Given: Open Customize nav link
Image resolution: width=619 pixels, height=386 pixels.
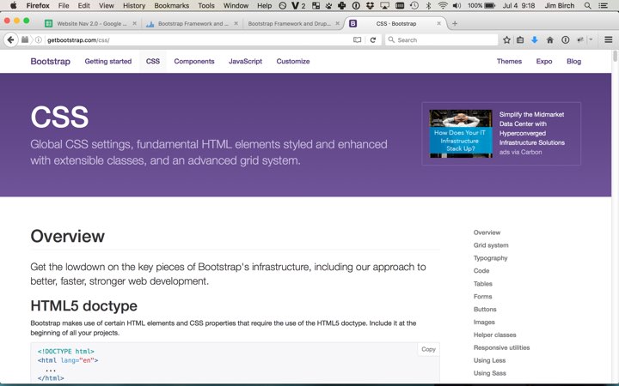Looking at the screenshot, I should pyautogui.click(x=293, y=62).
